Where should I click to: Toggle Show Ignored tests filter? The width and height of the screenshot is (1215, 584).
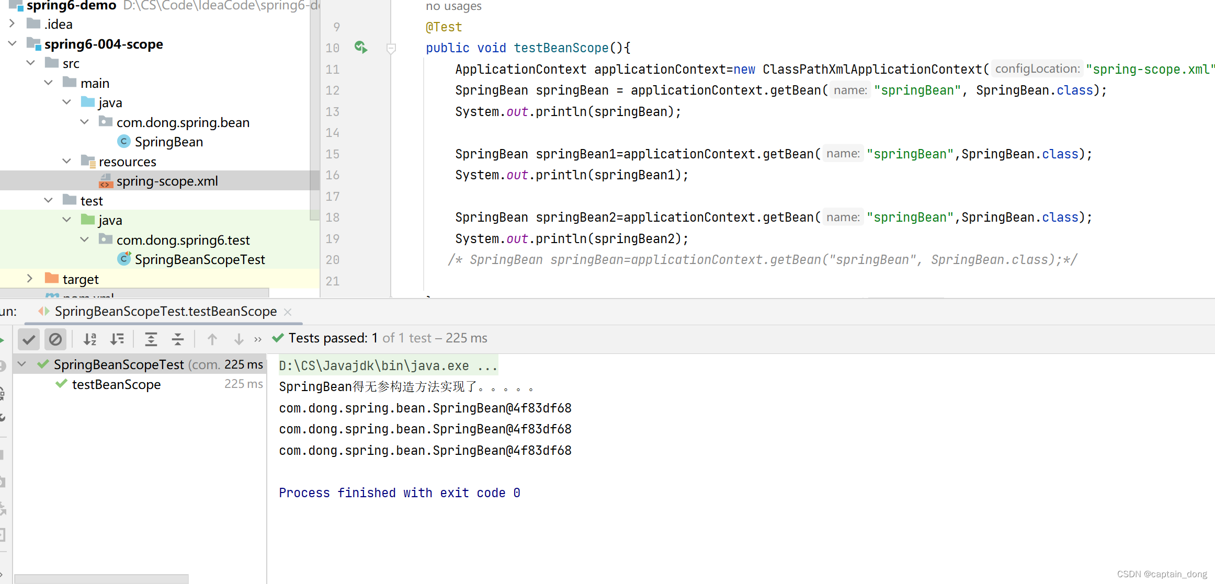point(55,338)
